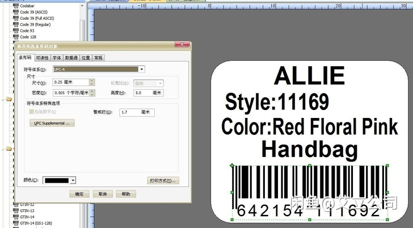Switch to the 可读性 tab

pyautogui.click(x=42, y=58)
